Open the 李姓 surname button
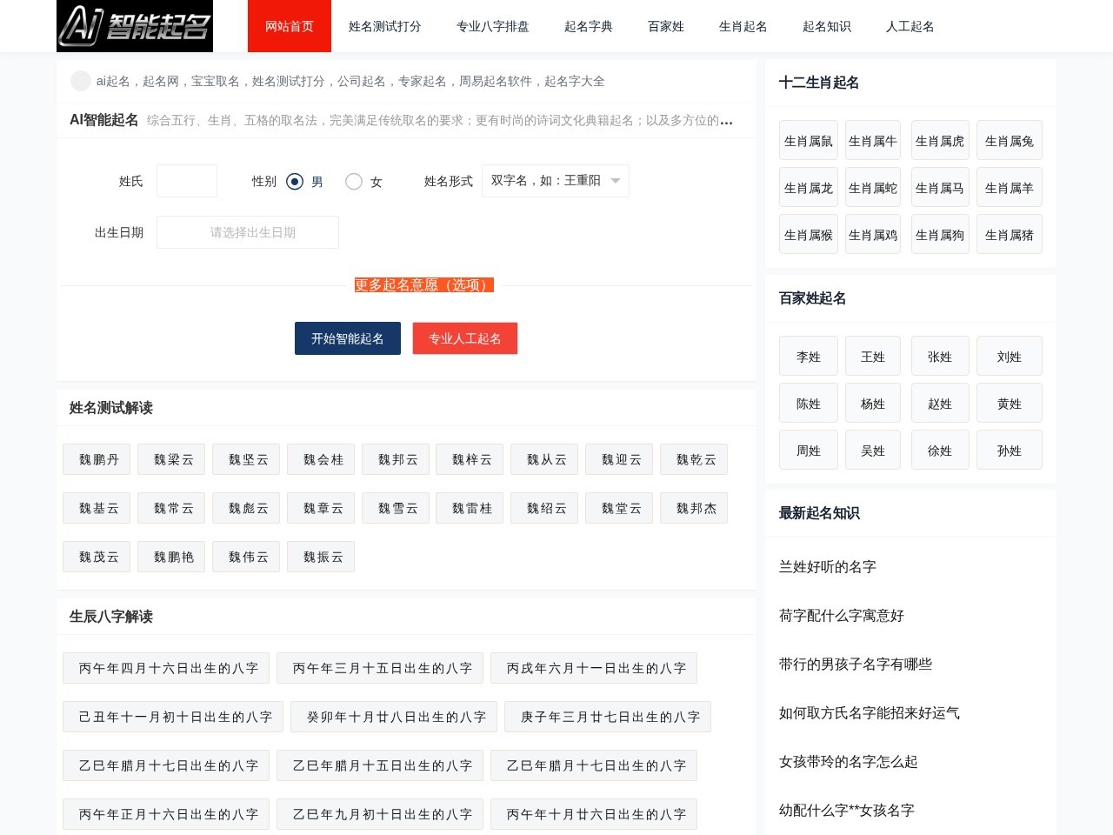 (809, 356)
